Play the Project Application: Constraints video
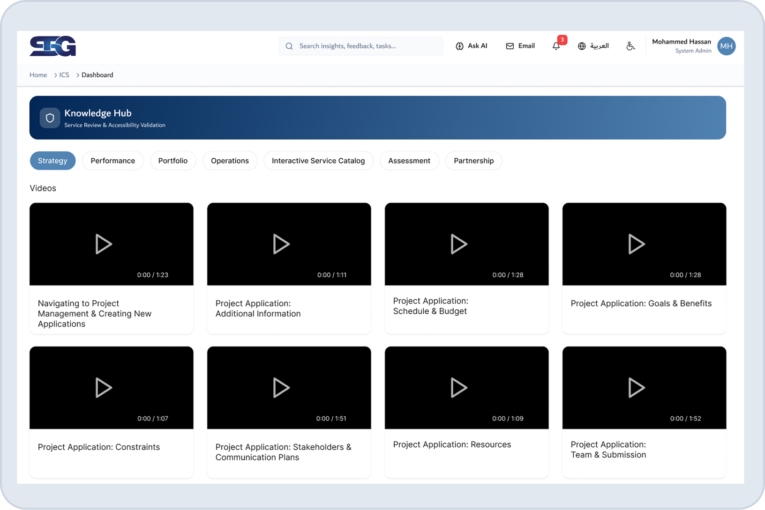 coord(104,387)
